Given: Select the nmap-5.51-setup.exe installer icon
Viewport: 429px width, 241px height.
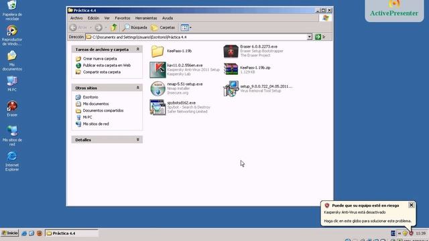Looking at the screenshot, I should [158, 88].
